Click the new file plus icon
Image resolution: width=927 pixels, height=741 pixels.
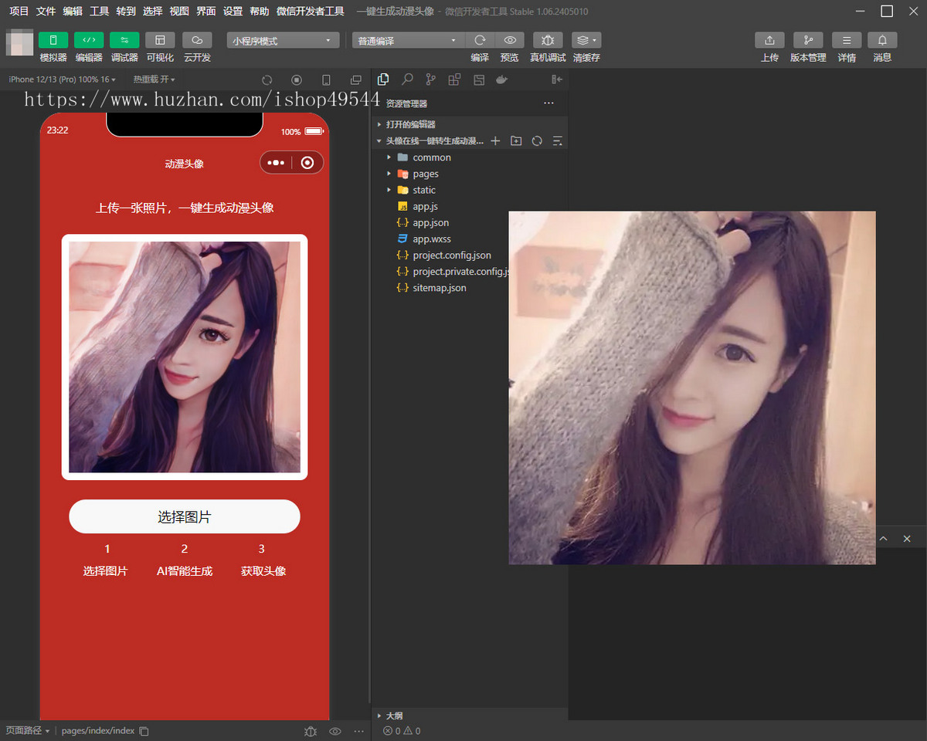[495, 140]
